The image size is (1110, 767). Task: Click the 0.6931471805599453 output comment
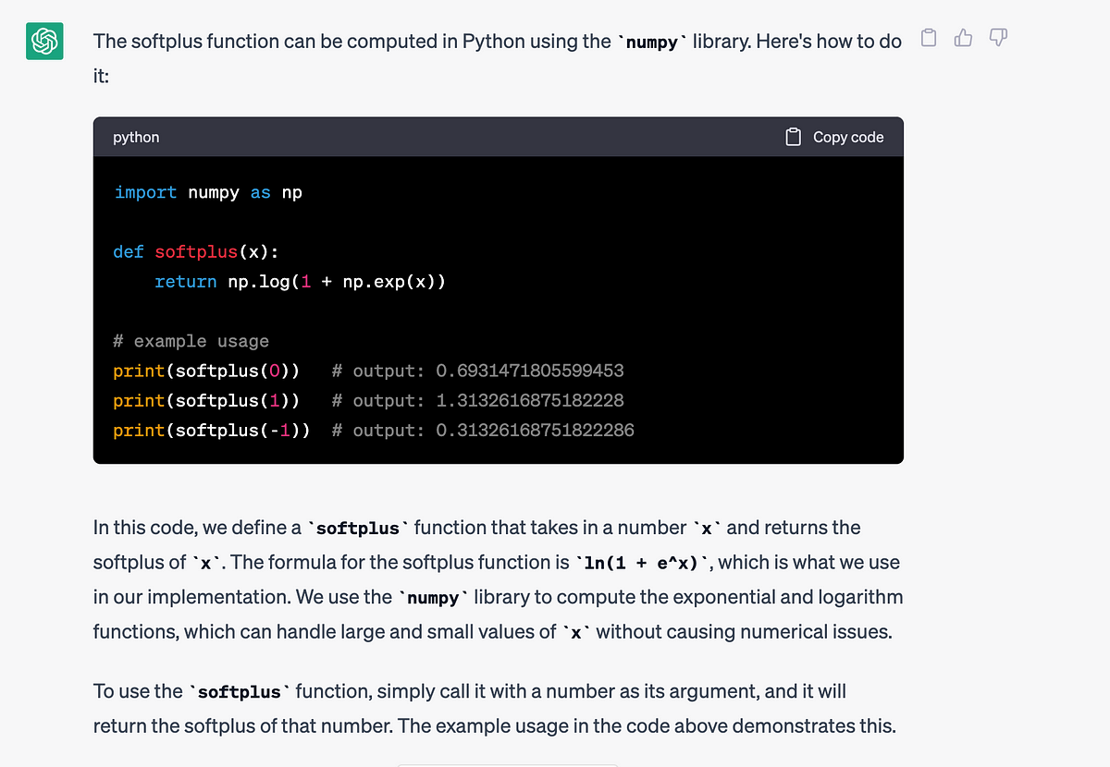(x=477, y=371)
